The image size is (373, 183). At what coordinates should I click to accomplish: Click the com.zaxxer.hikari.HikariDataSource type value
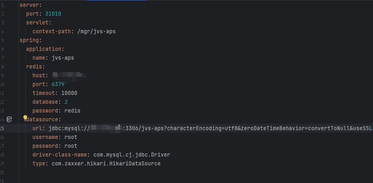click(x=106, y=163)
